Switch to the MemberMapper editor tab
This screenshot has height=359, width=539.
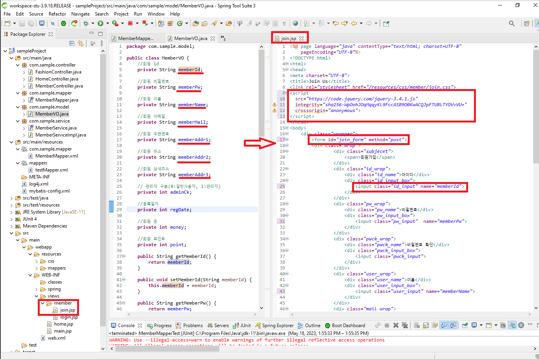(x=136, y=38)
